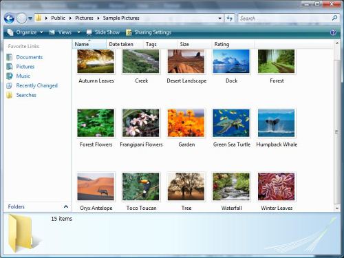Screen dimensions: 344x258
Task: Select the Autumn Leaves thumbnail
Action: [96, 61]
